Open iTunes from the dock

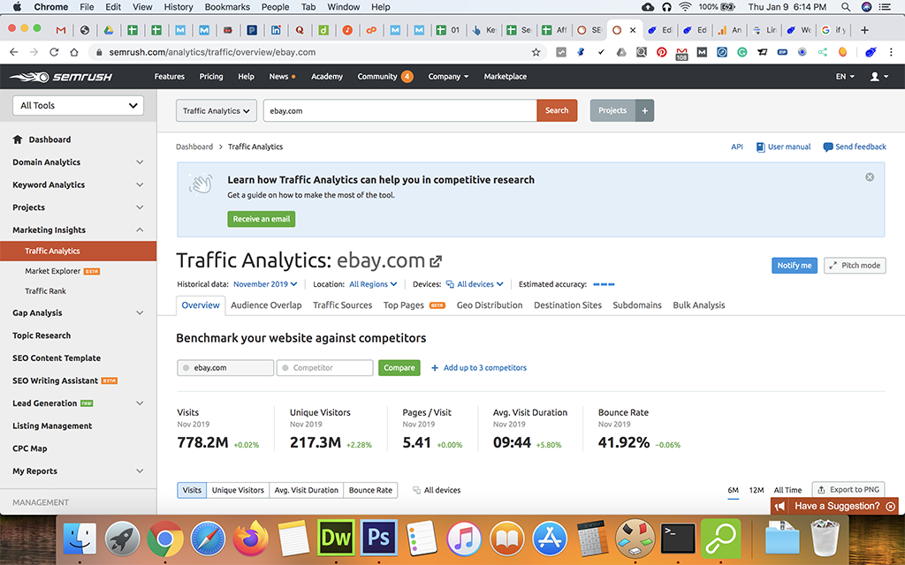(x=464, y=539)
